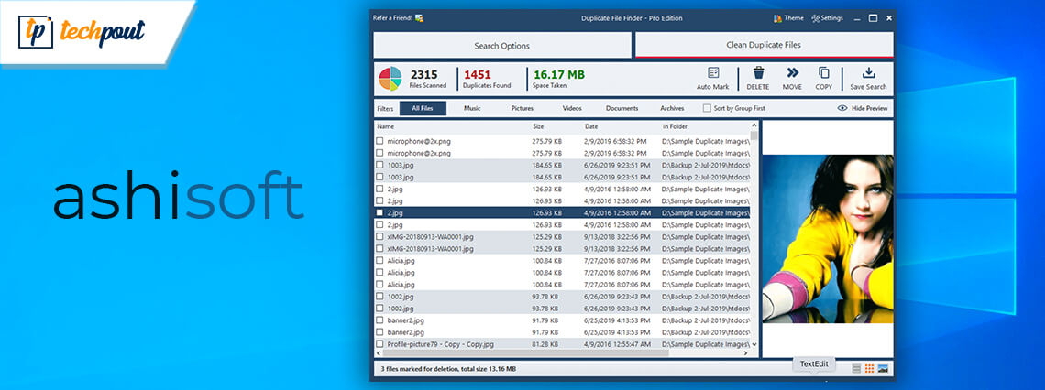
Task: Click the Save Search download icon
Action: pos(868,73)
